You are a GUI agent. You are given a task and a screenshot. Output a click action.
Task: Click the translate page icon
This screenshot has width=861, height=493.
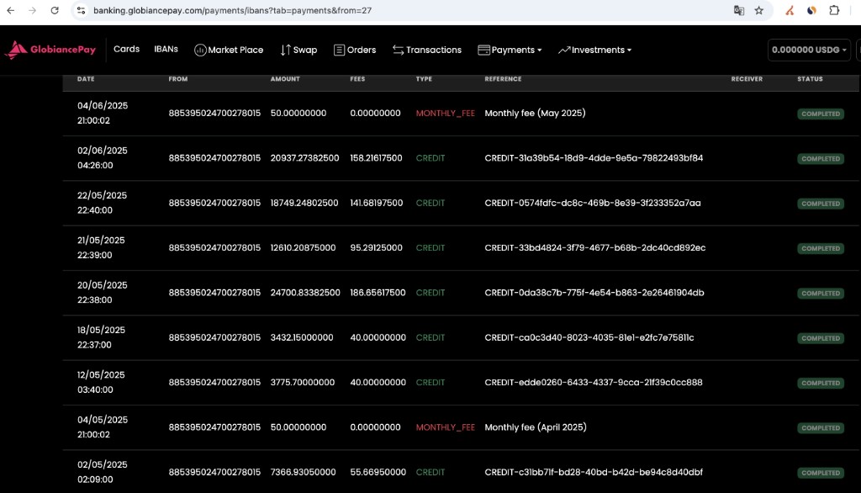point(738,10)
